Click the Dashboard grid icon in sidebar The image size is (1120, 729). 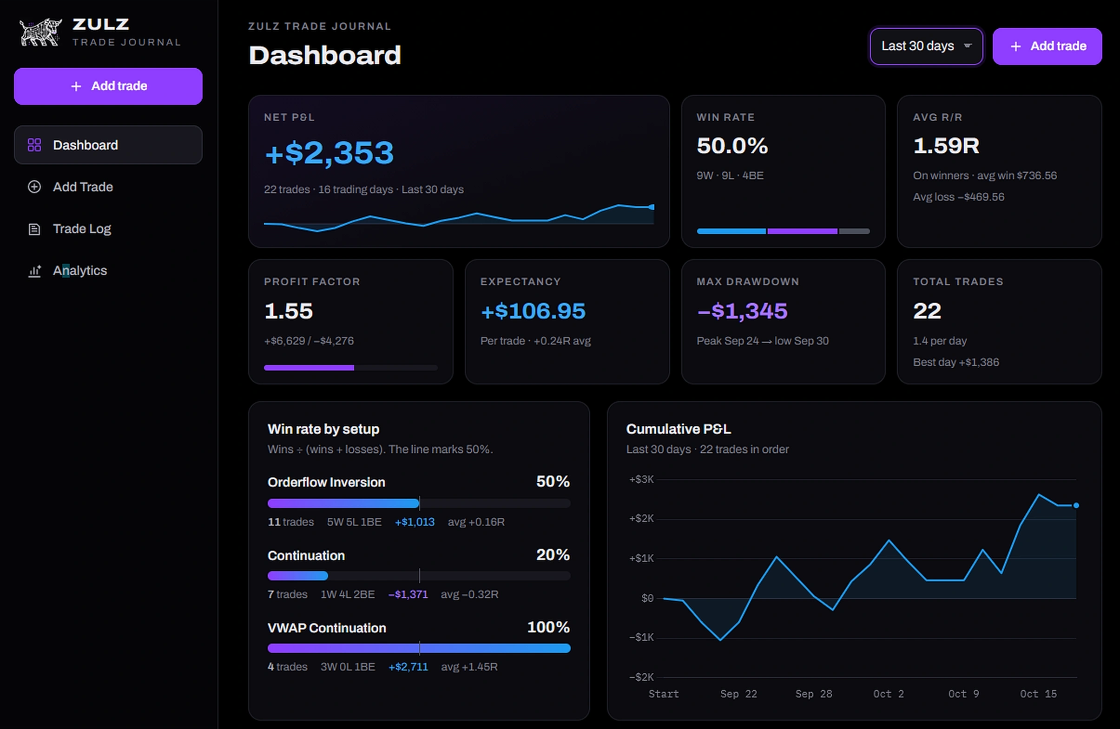tap(34, 145)
